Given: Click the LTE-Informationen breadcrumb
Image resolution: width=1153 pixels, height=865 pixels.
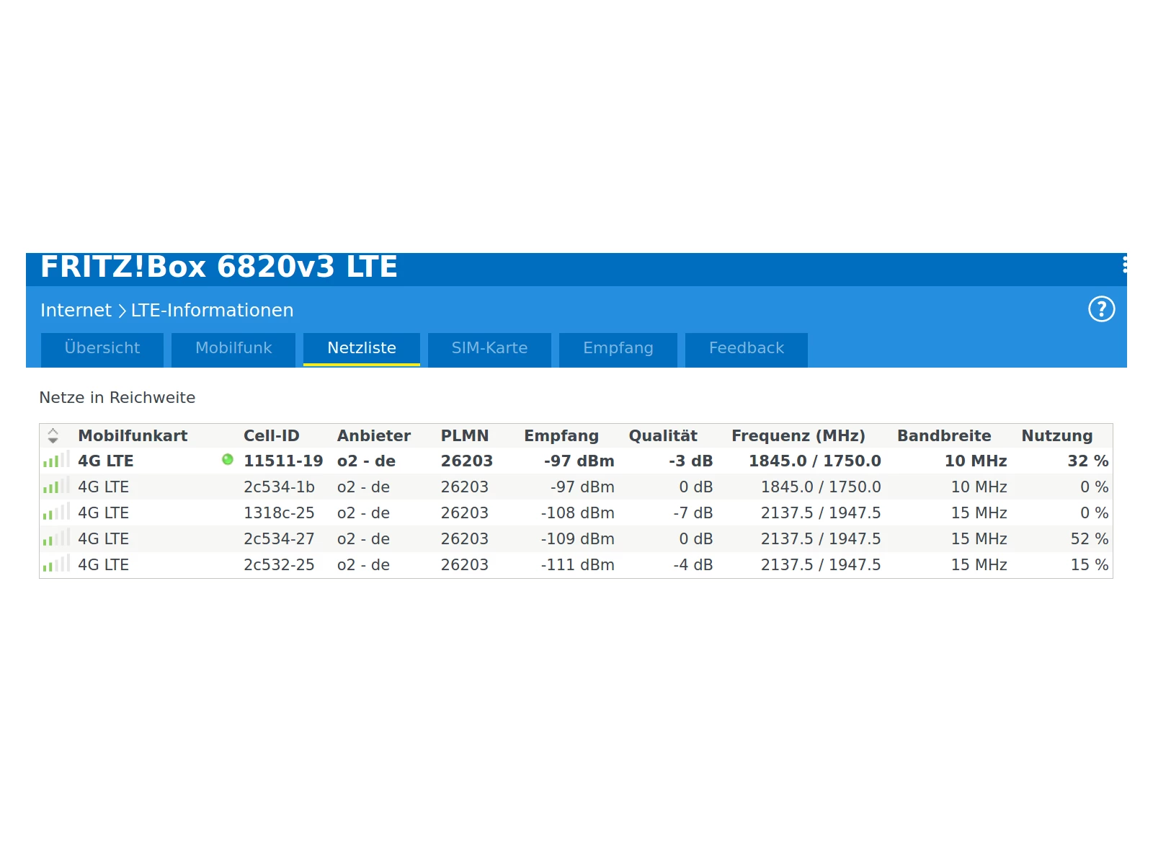Looking at the screenshot, I should [212, 310].
